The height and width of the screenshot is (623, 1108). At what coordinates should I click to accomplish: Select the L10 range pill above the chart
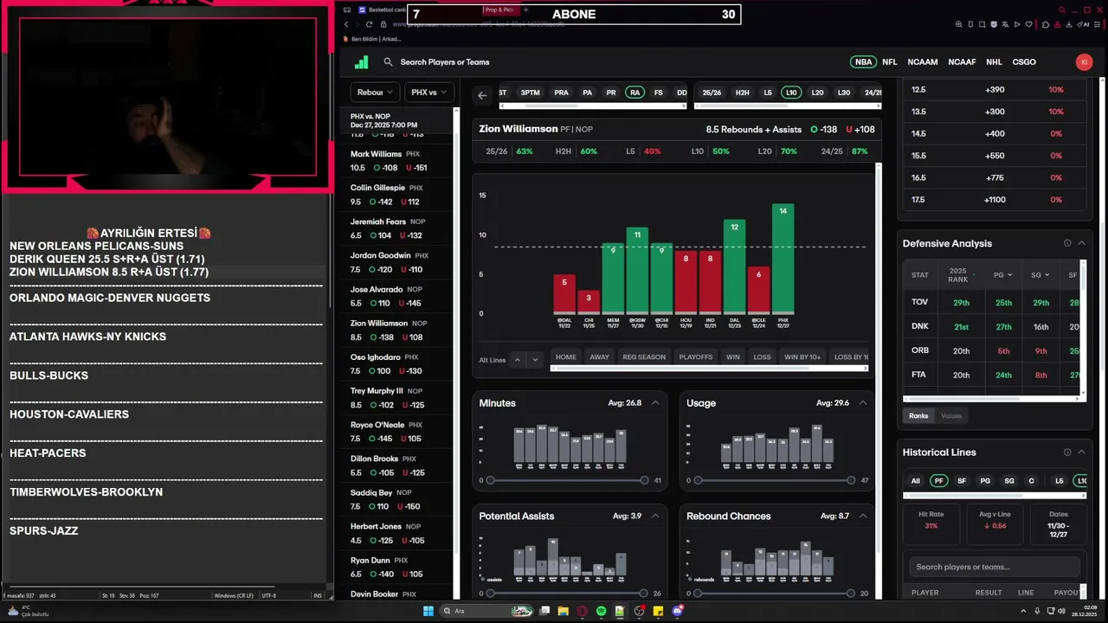click(x=790, y=93)
